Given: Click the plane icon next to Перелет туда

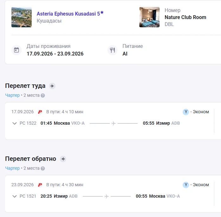Looking at the screenshot, I should point(52,86).
